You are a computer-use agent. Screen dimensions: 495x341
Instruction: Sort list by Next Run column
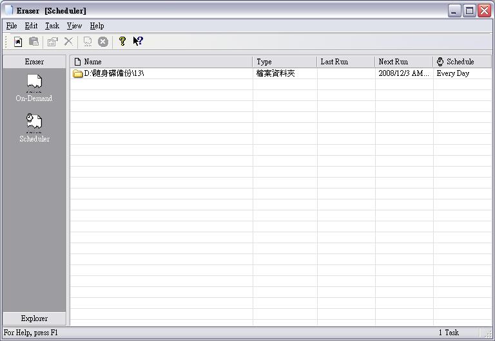pos(403,62)
